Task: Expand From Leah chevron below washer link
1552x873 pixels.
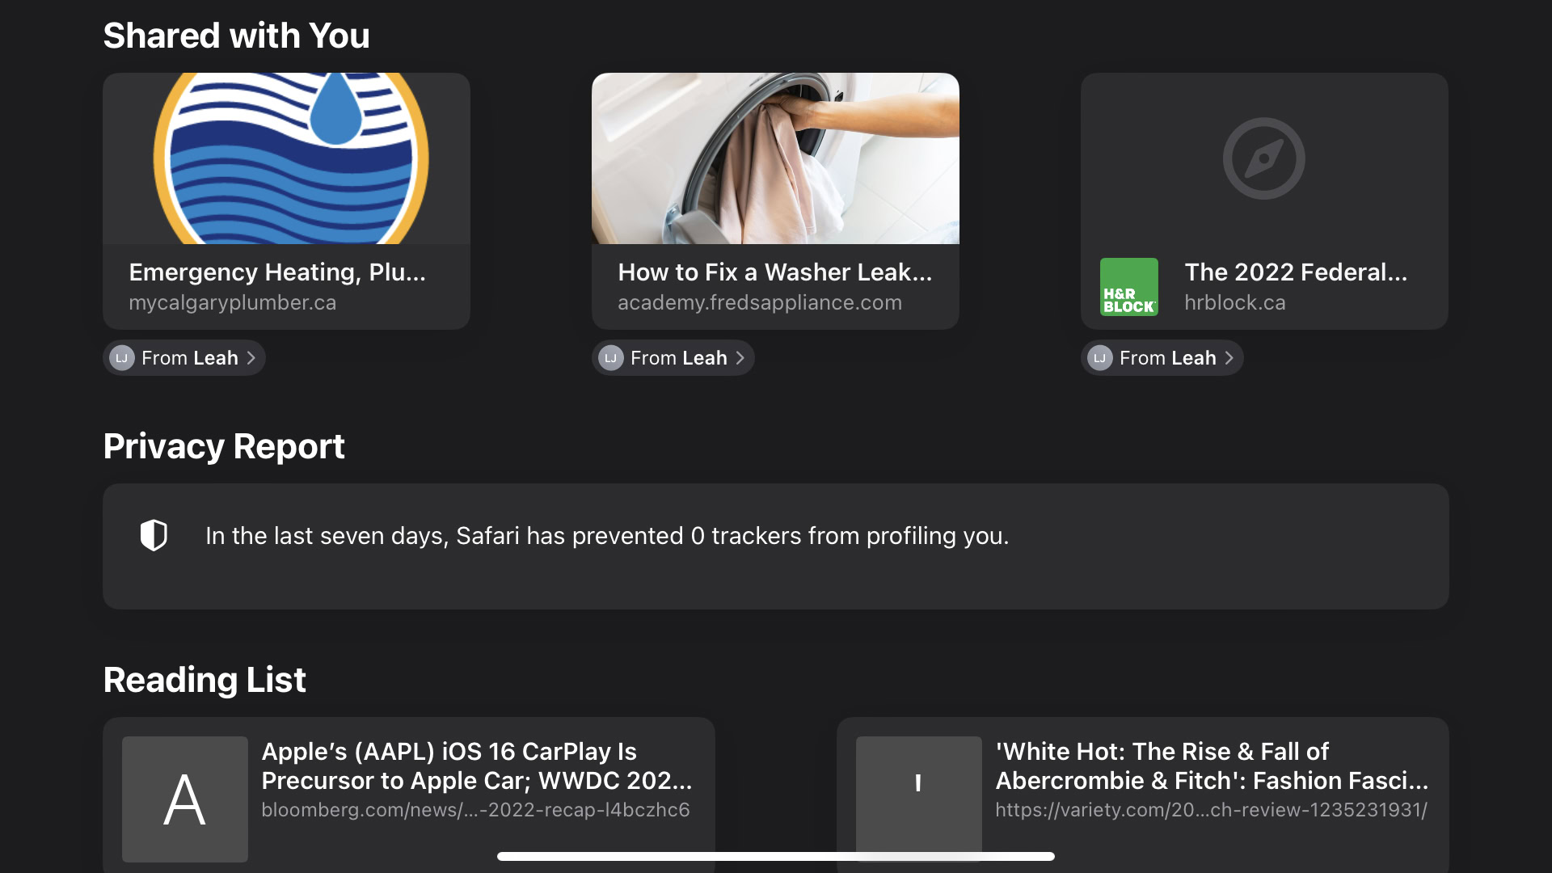Action: pyautogui.click(x=740, y=358)
